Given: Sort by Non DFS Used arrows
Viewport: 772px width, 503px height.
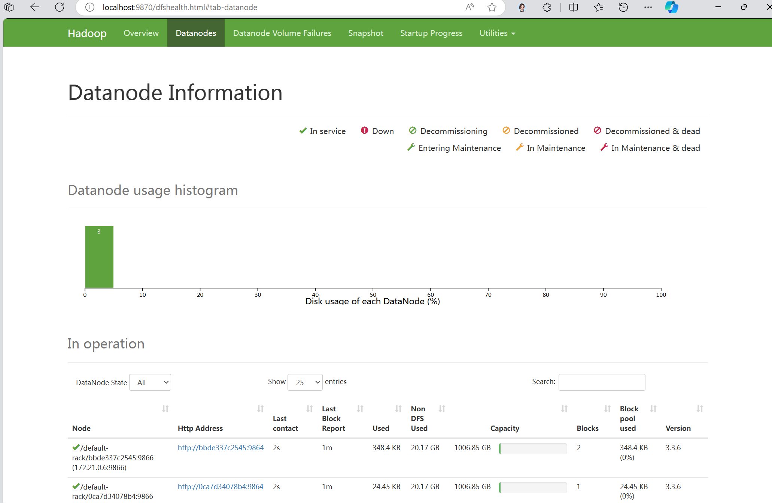Looking at the screenshot, I should coord(442,409).
